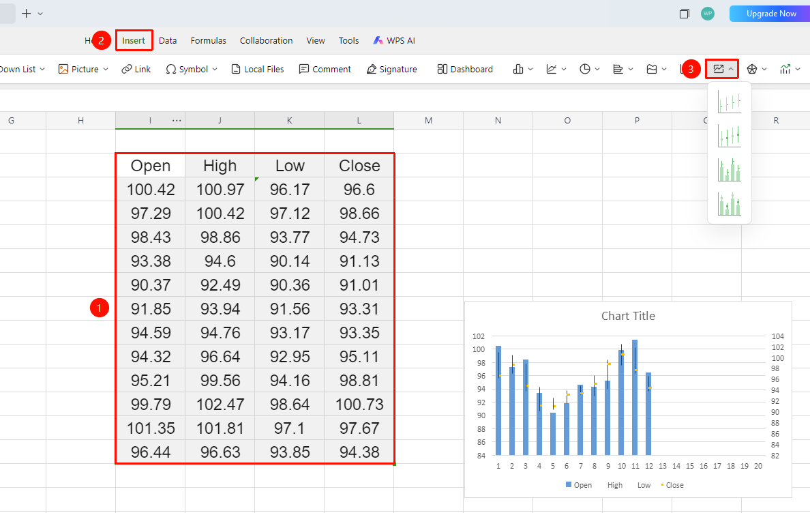This screenshot has width=810, height=513.
Task: Open the Tools tab
Action: 348,40
